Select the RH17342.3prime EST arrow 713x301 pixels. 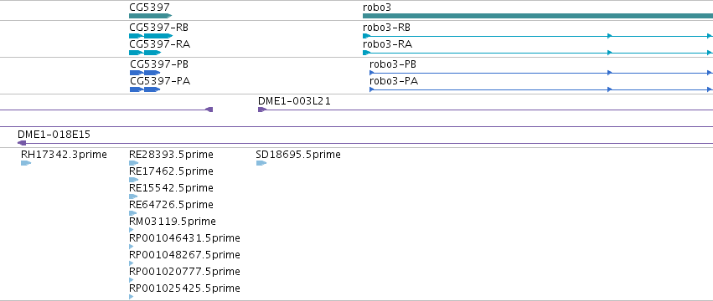coord(26,163)
